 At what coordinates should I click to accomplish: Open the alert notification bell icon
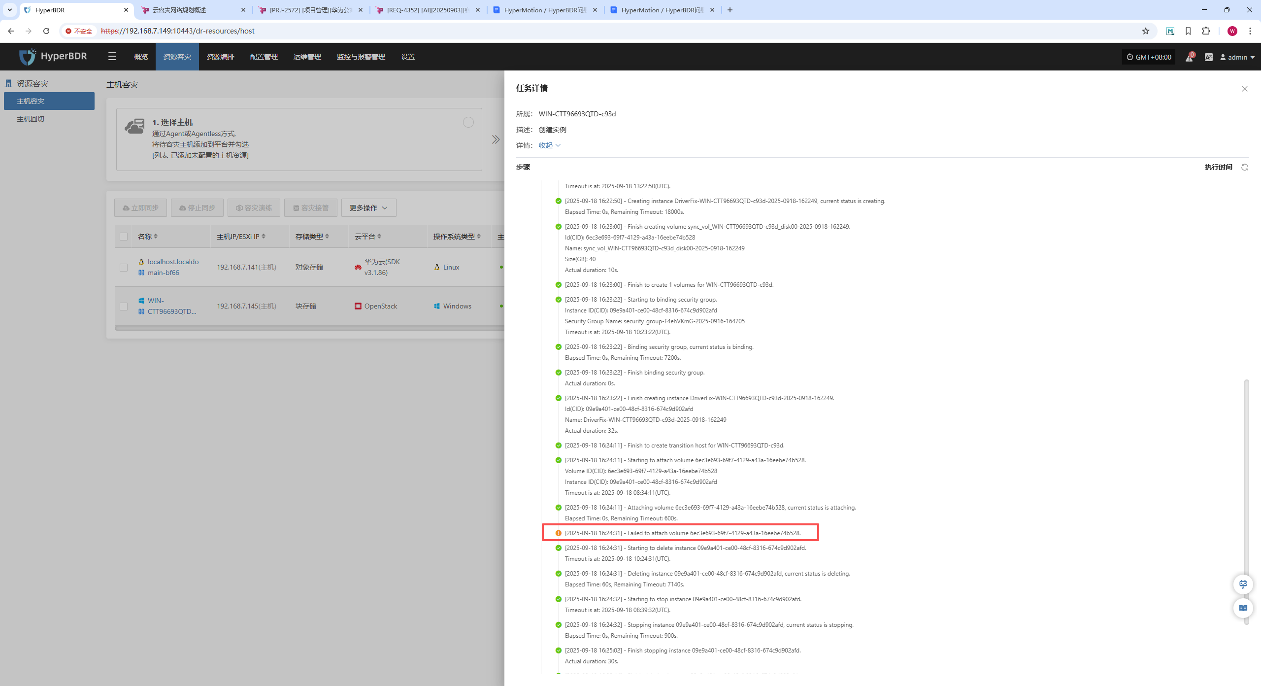tap(1189, 57)
